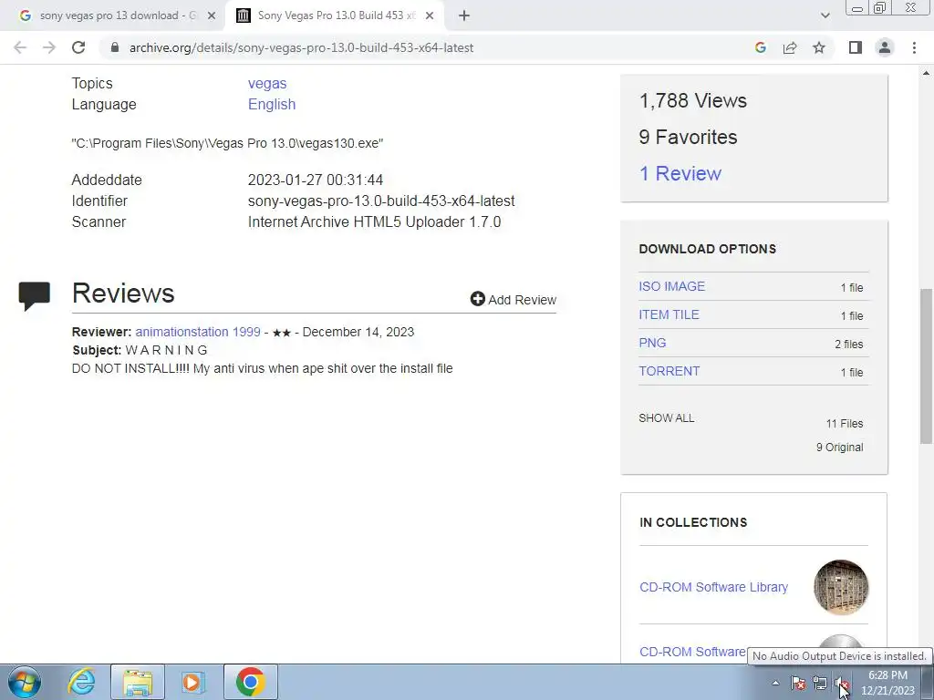This screenshot has height=700, width=934.
Task: Open the first CD-ROM Software Library collection link
Action: pos(713,587)
